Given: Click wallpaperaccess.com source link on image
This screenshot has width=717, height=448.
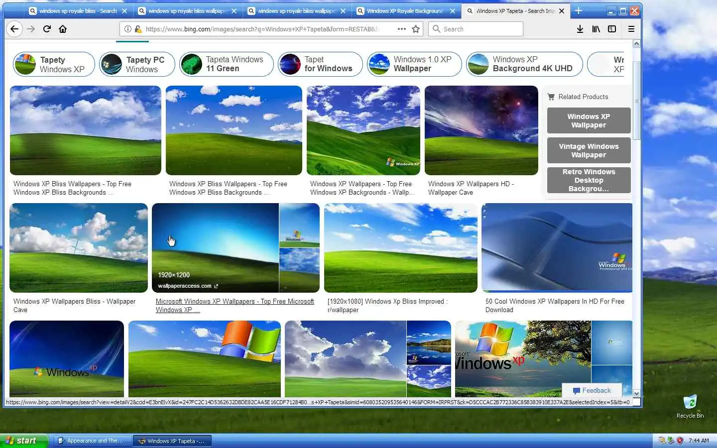Looking at the screenshot, I should pos(188,286).
